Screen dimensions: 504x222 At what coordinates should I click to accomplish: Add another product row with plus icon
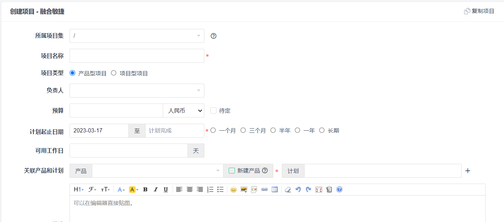click(x=468, y=171)
